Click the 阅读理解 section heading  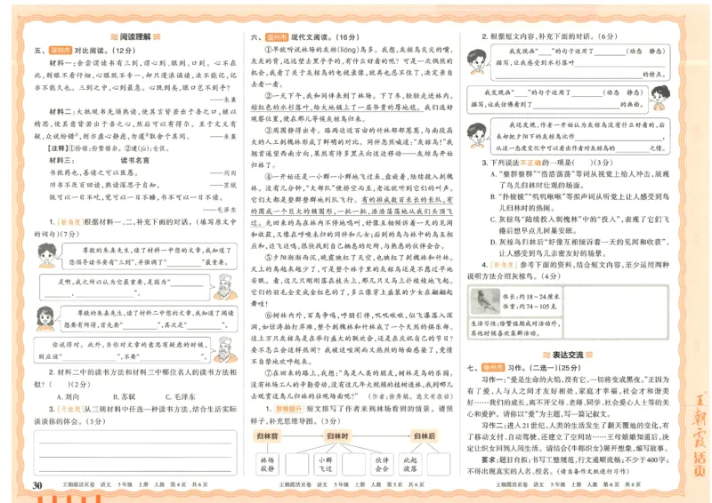click(136, 37)
